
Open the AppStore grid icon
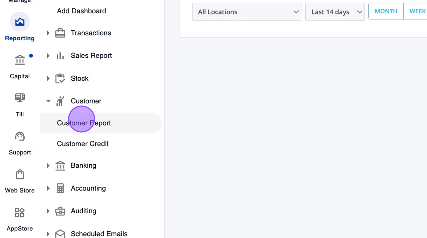[x=20, y=213]
